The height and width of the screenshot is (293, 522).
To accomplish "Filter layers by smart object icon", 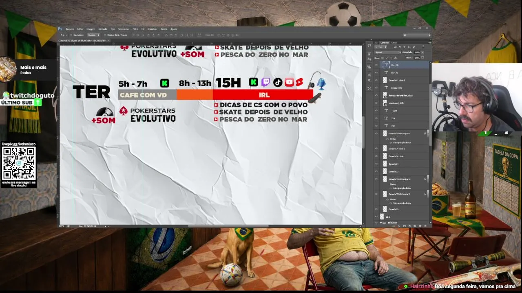I will pyautogui.click(x=413, y=47).
